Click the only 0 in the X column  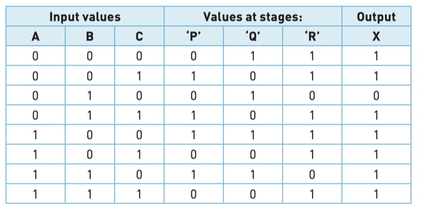[376, 95]
